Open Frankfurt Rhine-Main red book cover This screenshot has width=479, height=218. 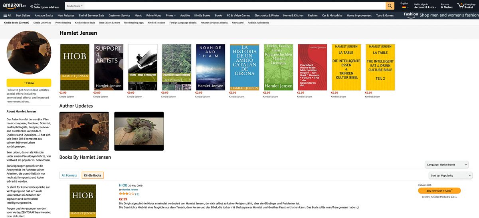coord(313,67)
